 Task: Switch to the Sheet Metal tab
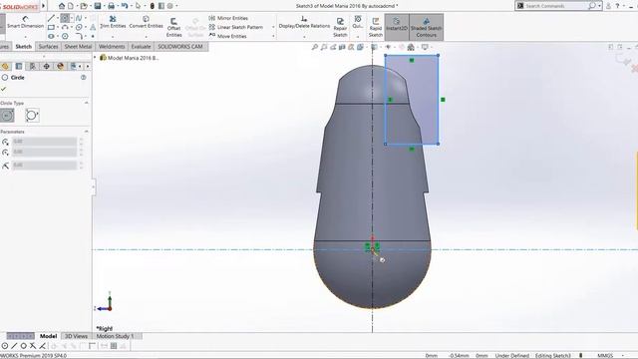point(78,47)
